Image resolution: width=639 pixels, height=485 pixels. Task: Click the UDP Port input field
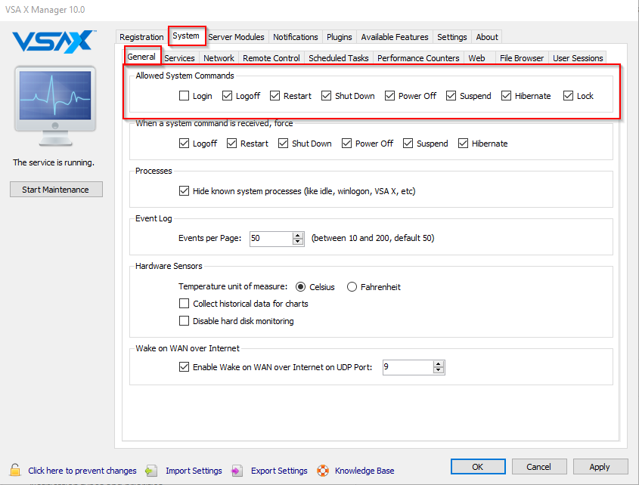[x=408, y=367]
